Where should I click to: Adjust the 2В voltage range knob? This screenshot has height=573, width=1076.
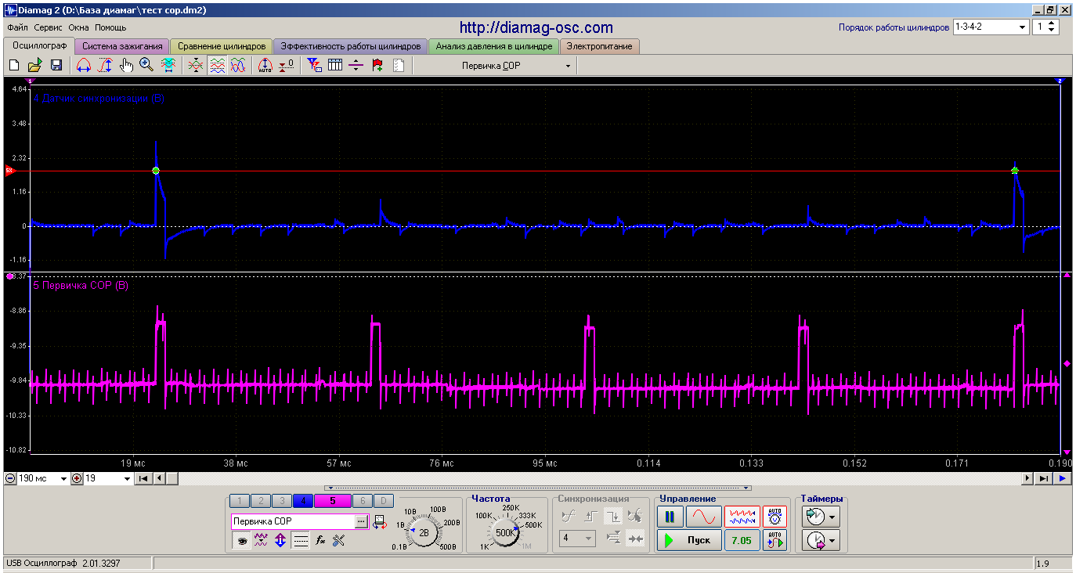point(424,532)
